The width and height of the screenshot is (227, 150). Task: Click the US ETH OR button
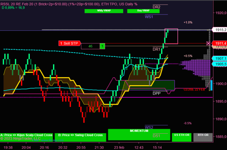click(x=182, y=137)
